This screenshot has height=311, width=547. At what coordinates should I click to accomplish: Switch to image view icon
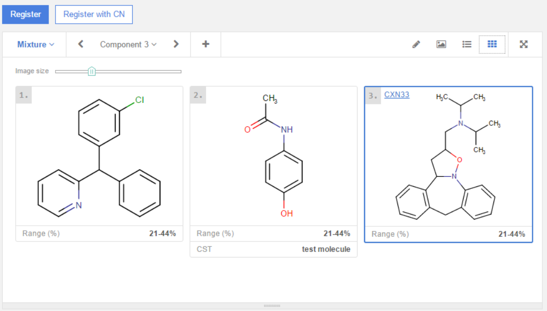441,44
